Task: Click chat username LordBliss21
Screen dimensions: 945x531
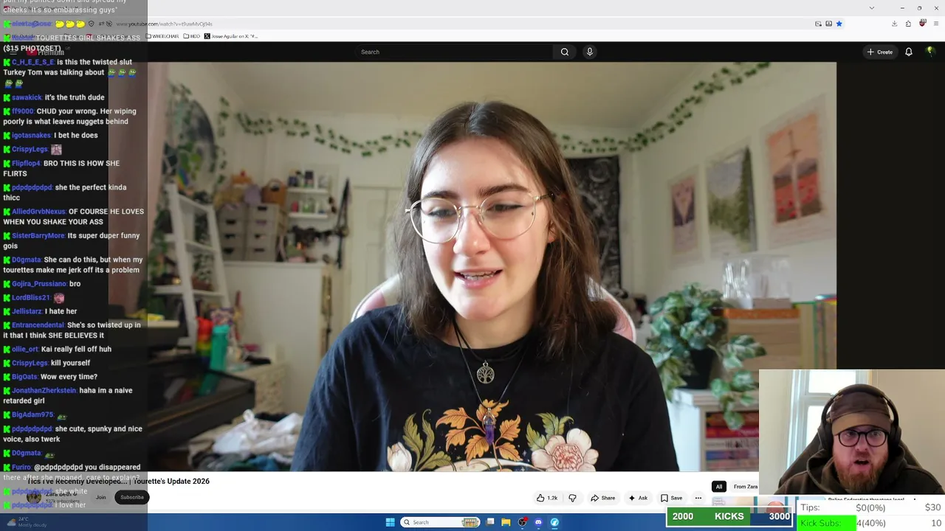Action: pos(30,297)
